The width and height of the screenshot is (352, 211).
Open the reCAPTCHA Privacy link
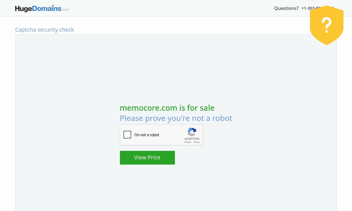(188, 142)
